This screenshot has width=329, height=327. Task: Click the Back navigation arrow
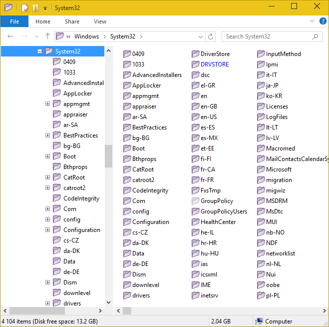pyautogui.click(x=10, y=36)
